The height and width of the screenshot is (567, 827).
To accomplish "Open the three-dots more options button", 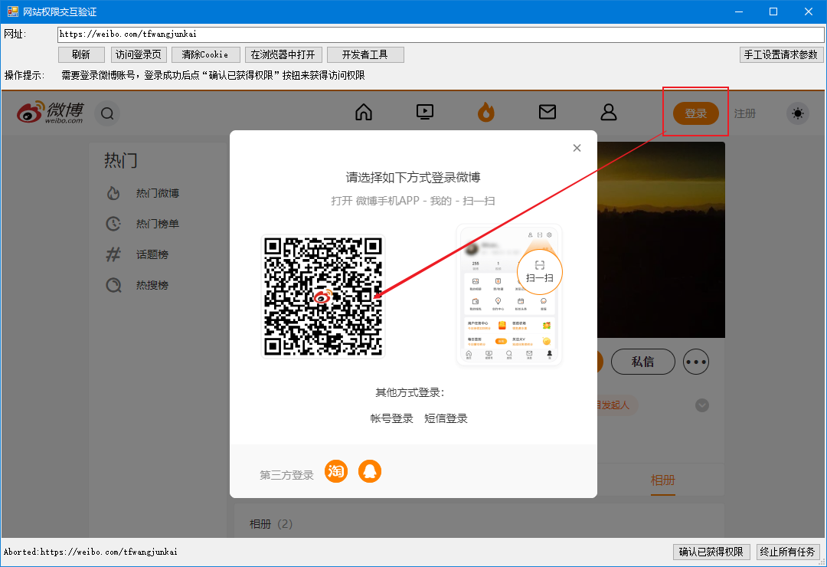I will click(x=695, y=362).
